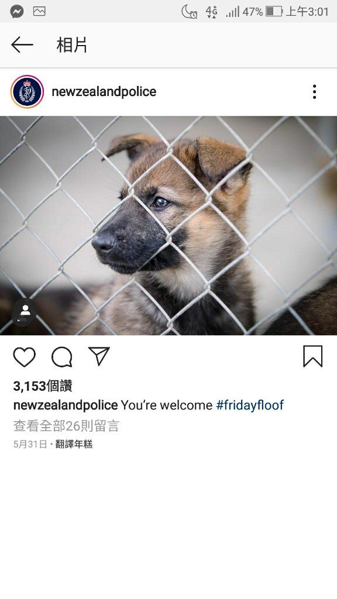Open the #fridayfloof hashtag
337x599 pixels.
250,405
